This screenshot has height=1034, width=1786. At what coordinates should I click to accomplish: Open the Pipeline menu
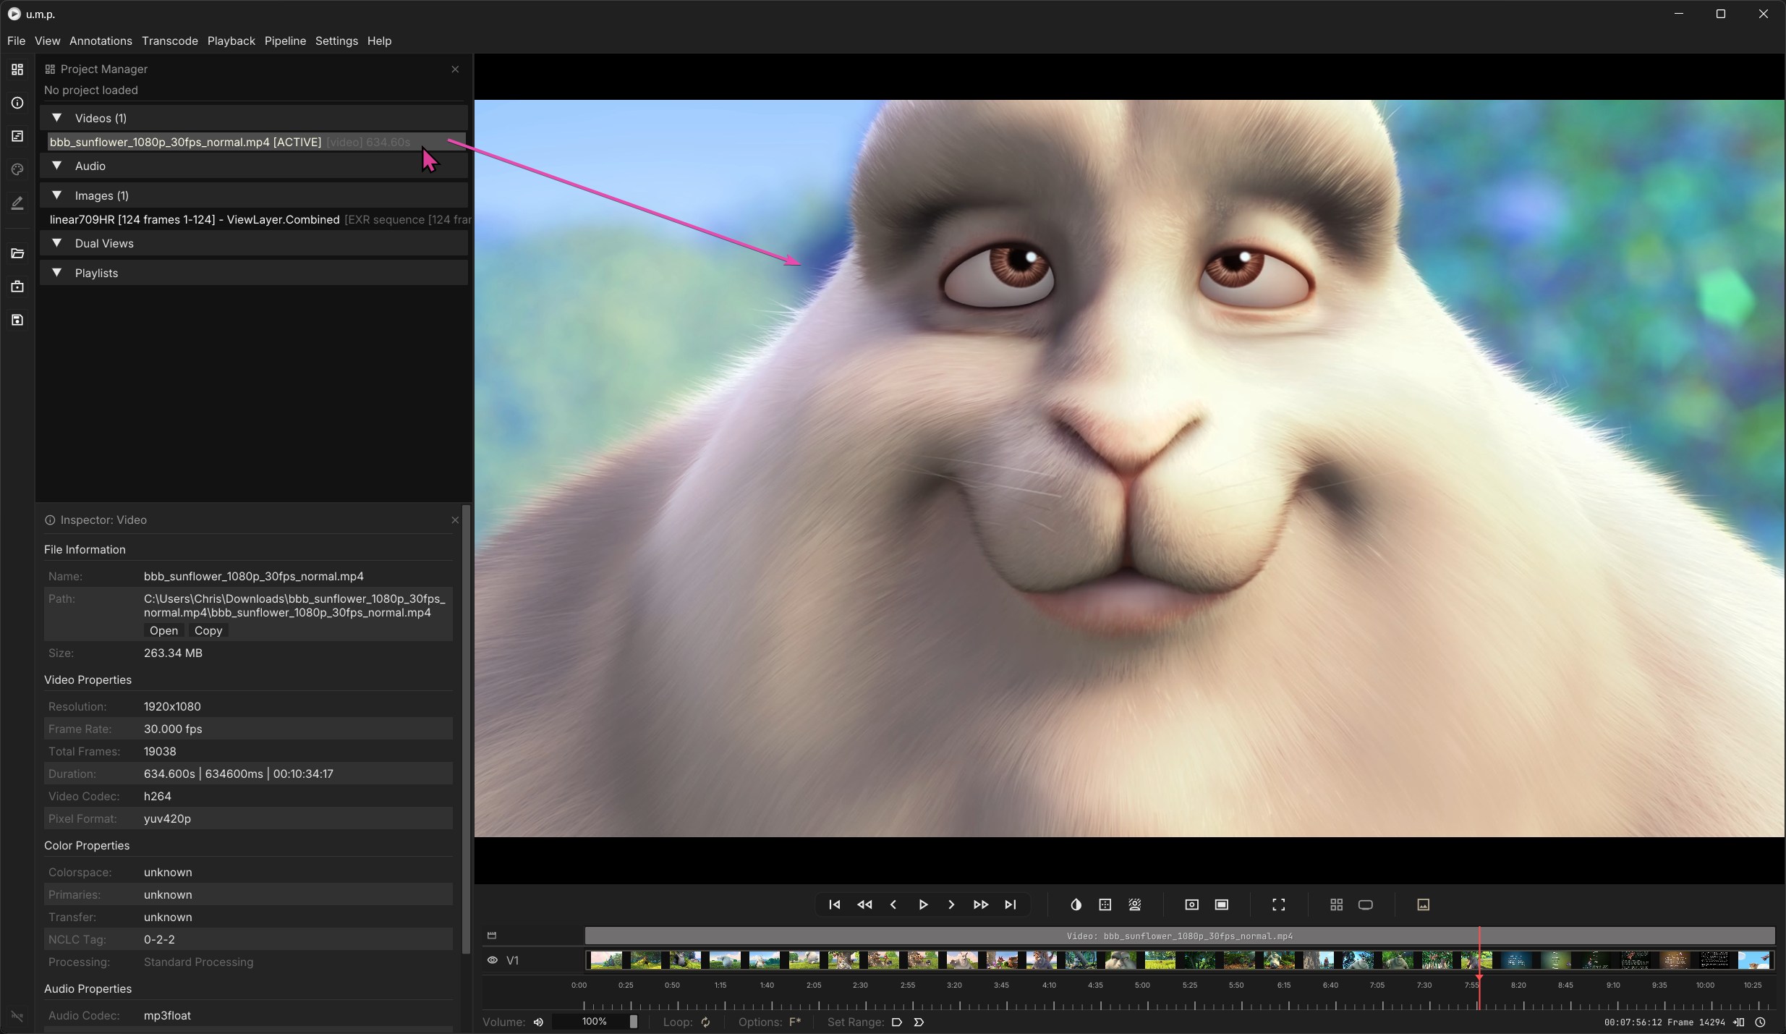tap(285, 41)
